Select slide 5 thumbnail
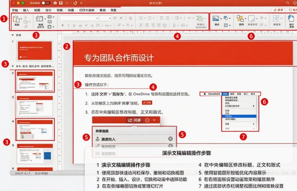This screenshot has height=191, width=297. 35,154
